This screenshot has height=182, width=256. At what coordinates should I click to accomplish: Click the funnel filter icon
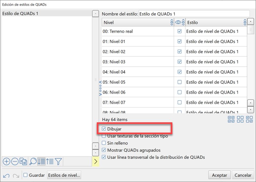click(58, 161)
